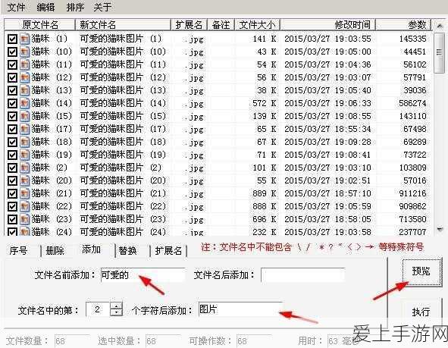This screenshot has width=448, height=348.
Task: Sort by the 修改时间 column header
Action: click(327, 25)
